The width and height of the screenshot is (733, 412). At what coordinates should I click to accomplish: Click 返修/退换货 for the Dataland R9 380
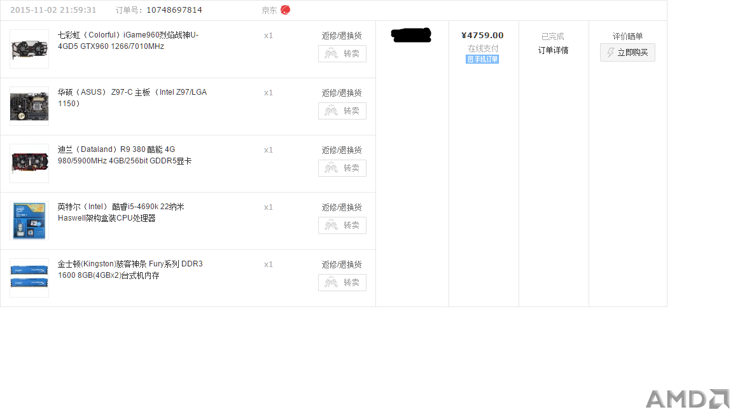[342, 150]
